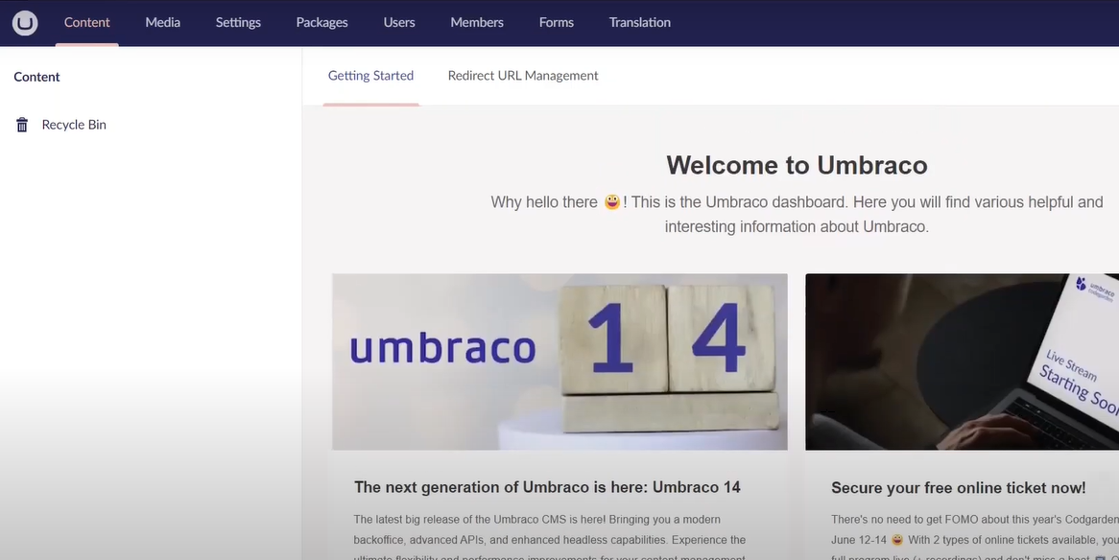Open the Umbraco 14 banner image
The image size is (1119, 560).
click(560, 362)
